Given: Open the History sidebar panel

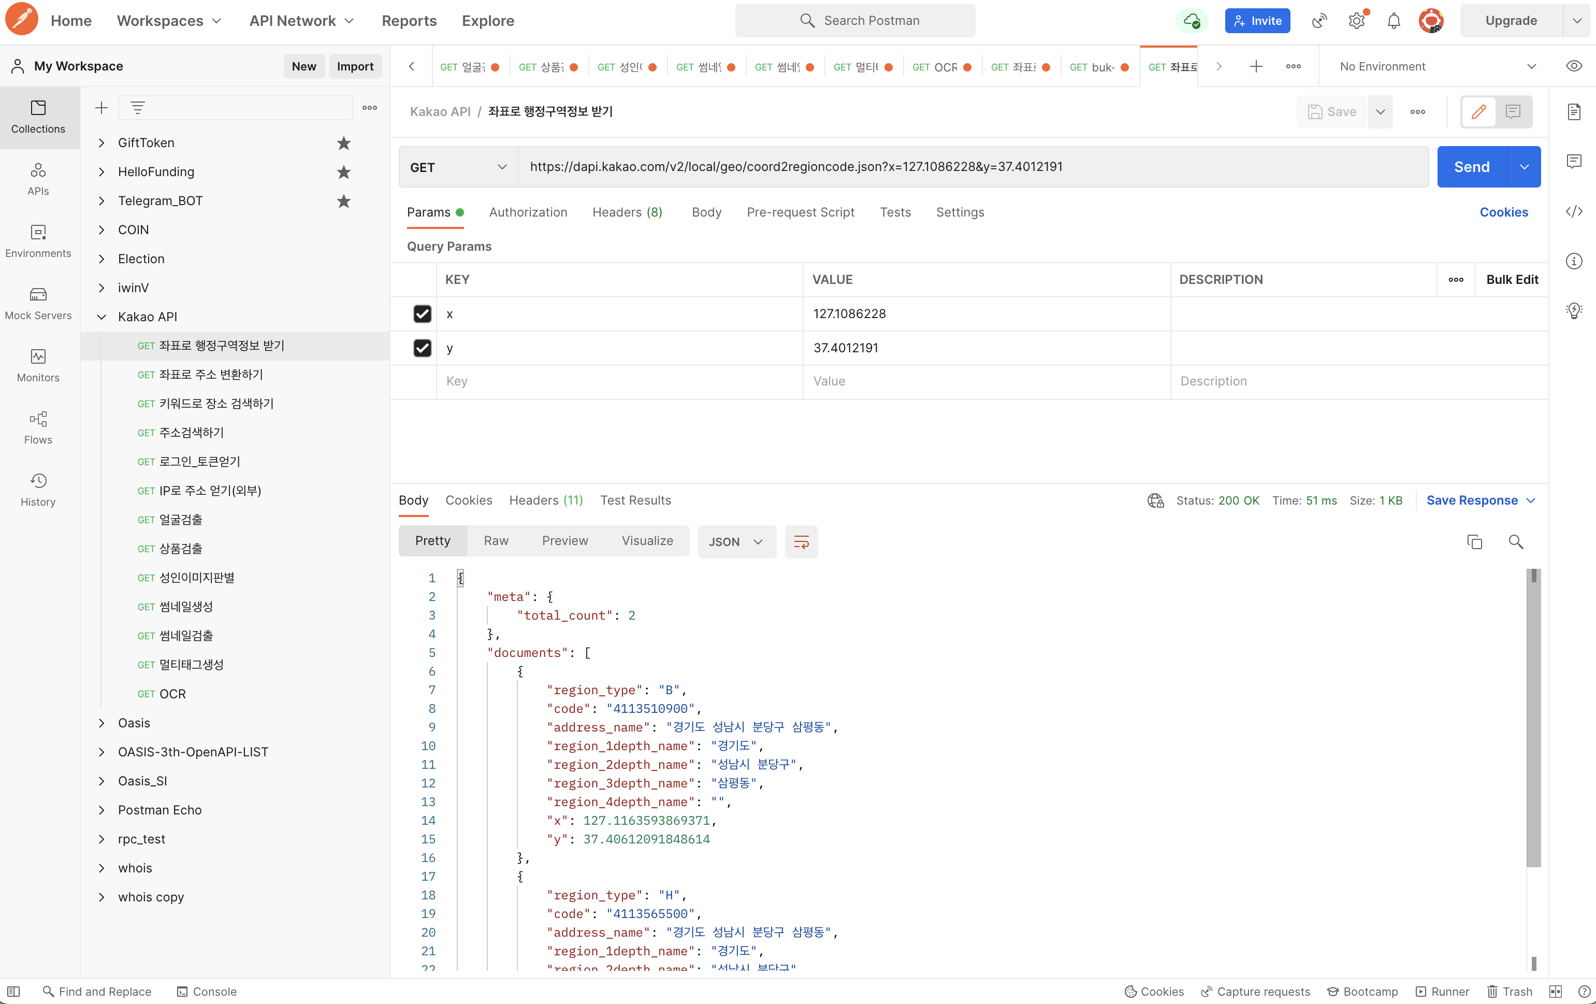Looking at the screenshot, I should 38,490.
